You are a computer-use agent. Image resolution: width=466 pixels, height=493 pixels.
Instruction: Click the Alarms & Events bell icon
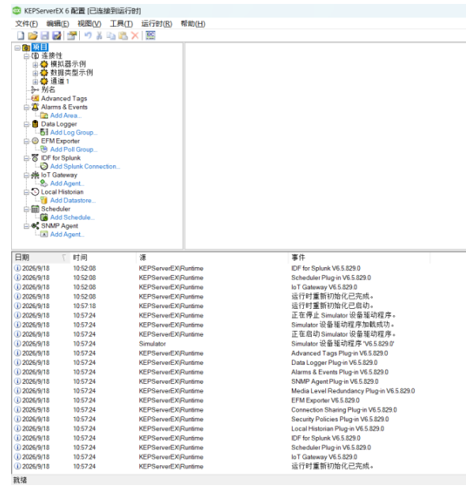[x=35, y=107]
